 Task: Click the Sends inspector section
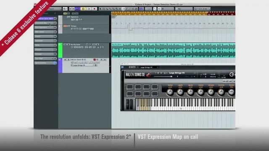point(45,45)
